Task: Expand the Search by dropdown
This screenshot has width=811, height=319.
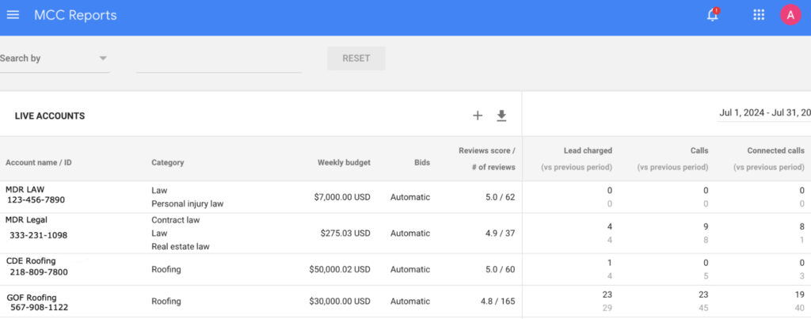Action: click(54, 59)
